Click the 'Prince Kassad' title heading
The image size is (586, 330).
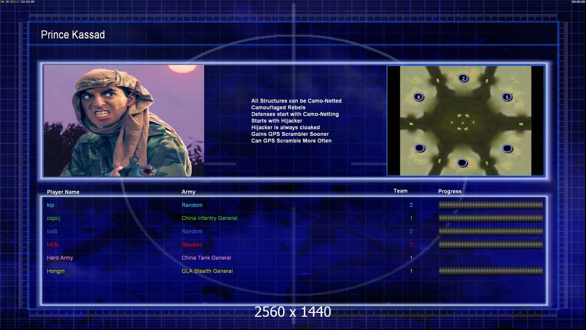click(x=73, y=35)
